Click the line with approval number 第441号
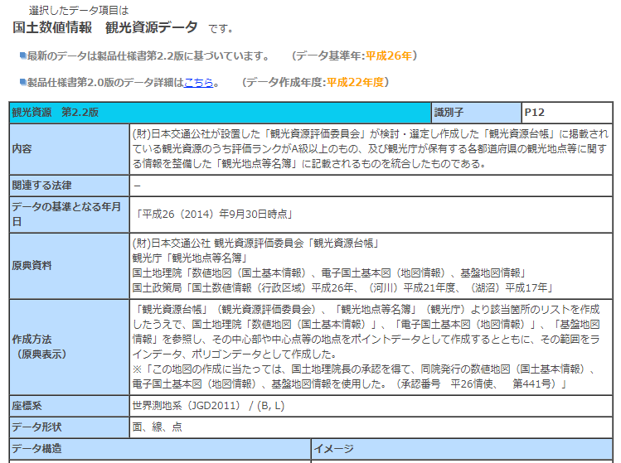Screen dimensions: 621x463 coord(350,383)
